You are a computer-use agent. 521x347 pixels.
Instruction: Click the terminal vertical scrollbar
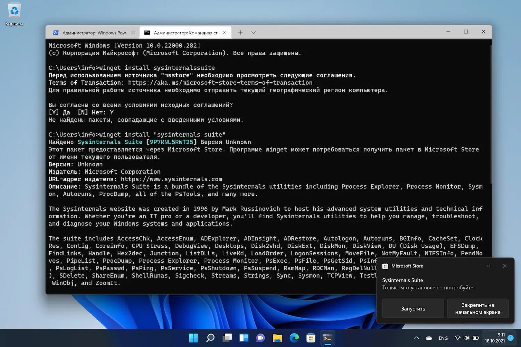point(491,115)
